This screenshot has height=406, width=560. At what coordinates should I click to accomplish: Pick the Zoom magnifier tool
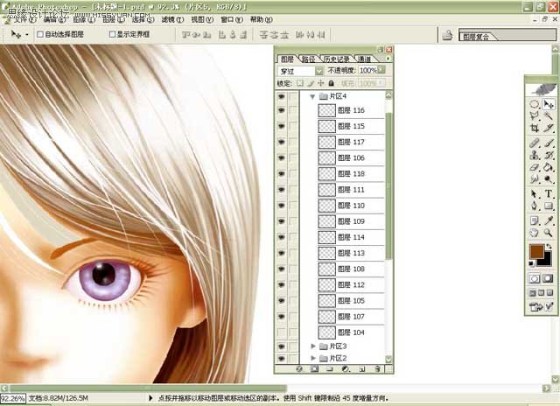pyautogui.click(x=549, y=233)
